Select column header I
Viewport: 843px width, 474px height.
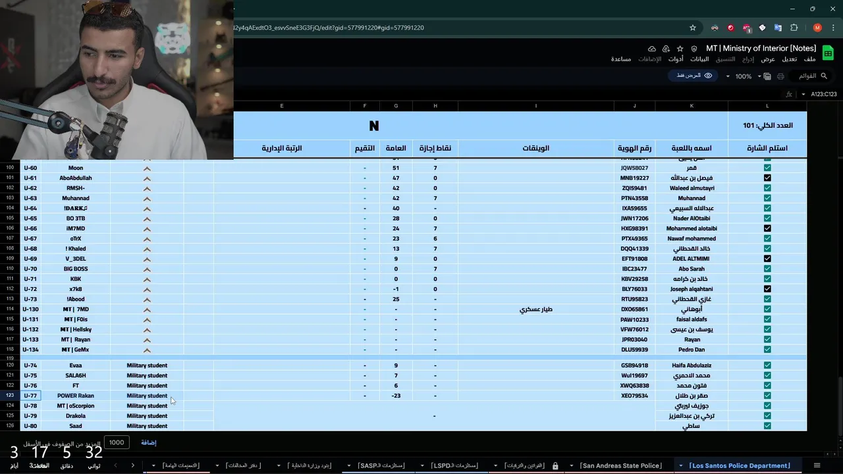point(535,106)
